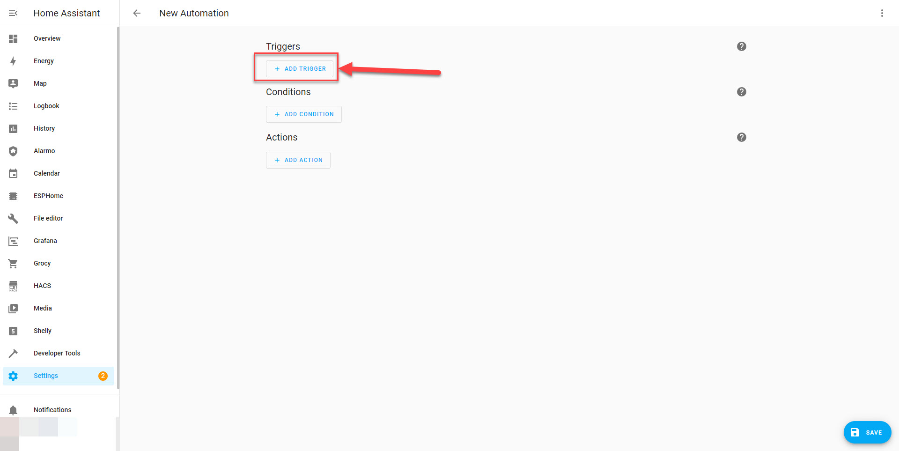
Task: Open the three-dot overflow menu
Action: 882,13
